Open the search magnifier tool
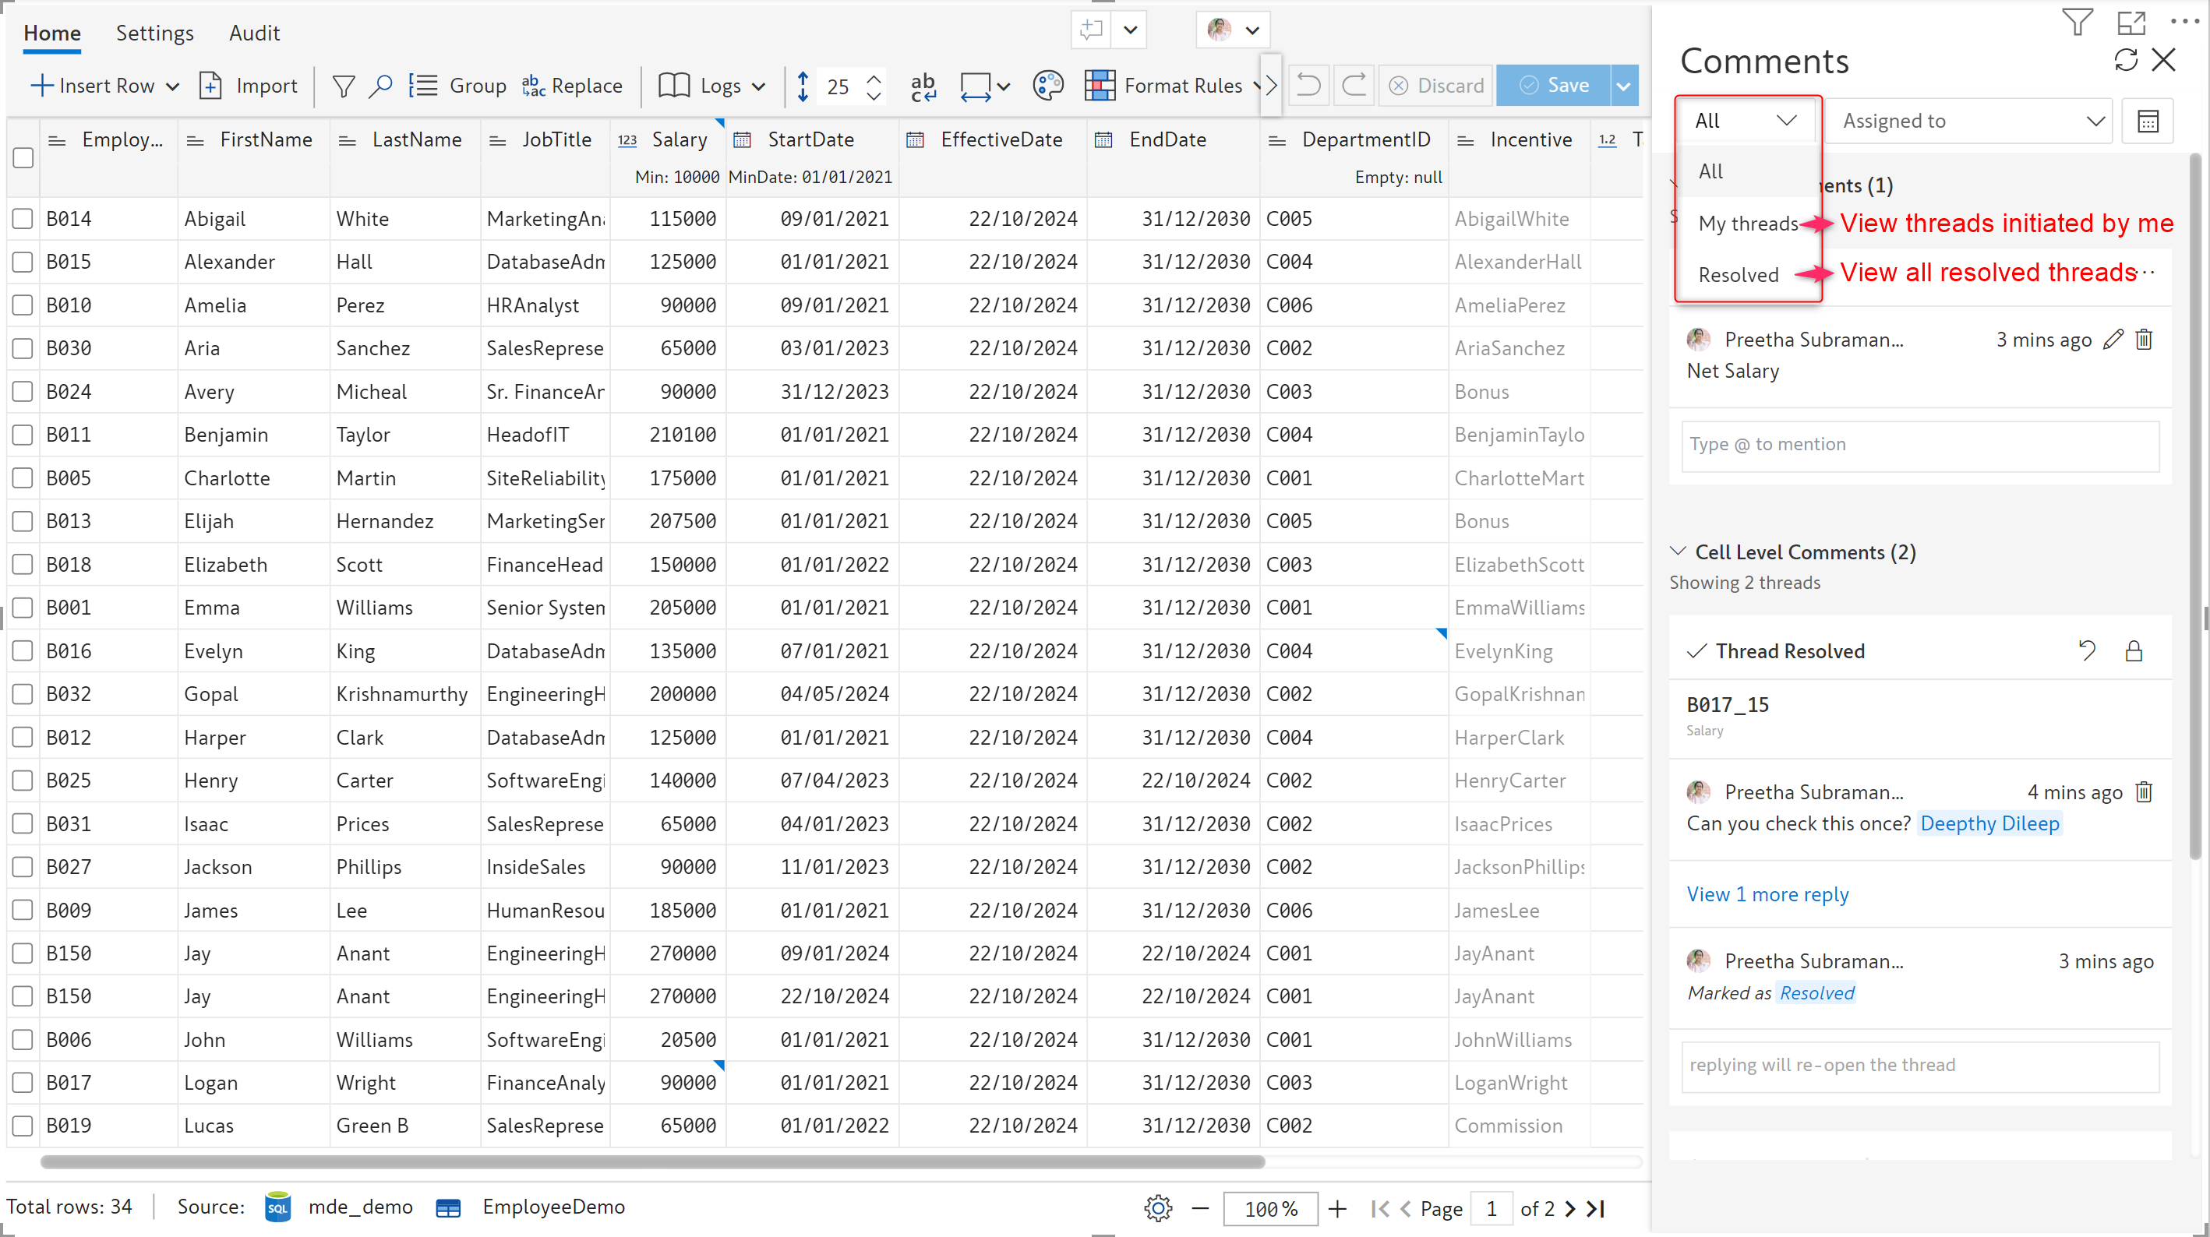The width and height of the screenshot is (2210, 1237). pos(380,86)
